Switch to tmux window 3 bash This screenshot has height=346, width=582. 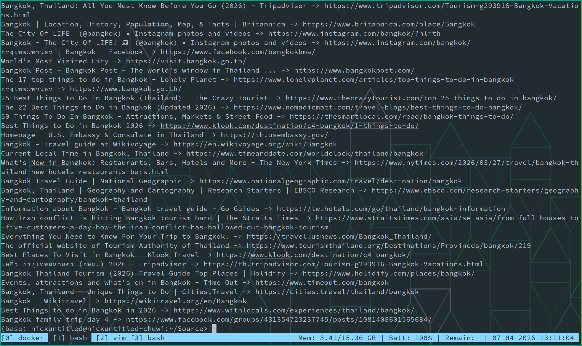coord(148,338)
